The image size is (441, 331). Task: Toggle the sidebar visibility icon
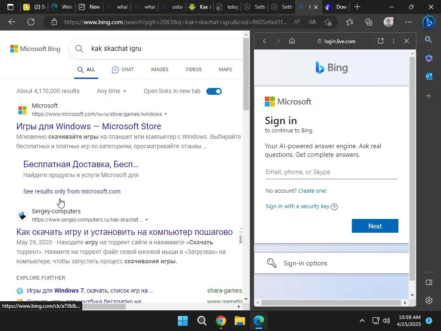coord(429,282)
